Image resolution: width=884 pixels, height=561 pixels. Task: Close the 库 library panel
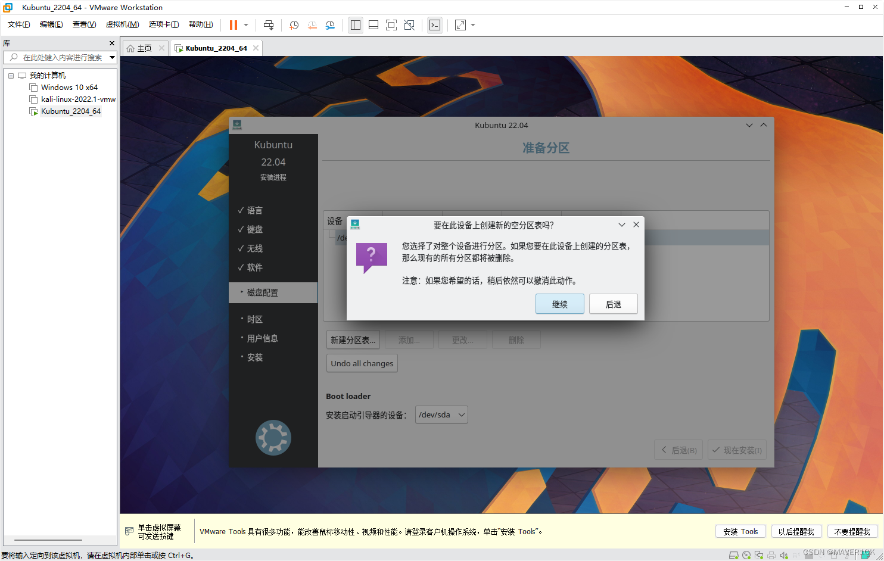point(112,43)
